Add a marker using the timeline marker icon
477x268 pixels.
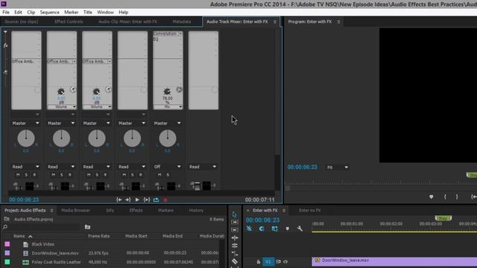click(288, 229)
